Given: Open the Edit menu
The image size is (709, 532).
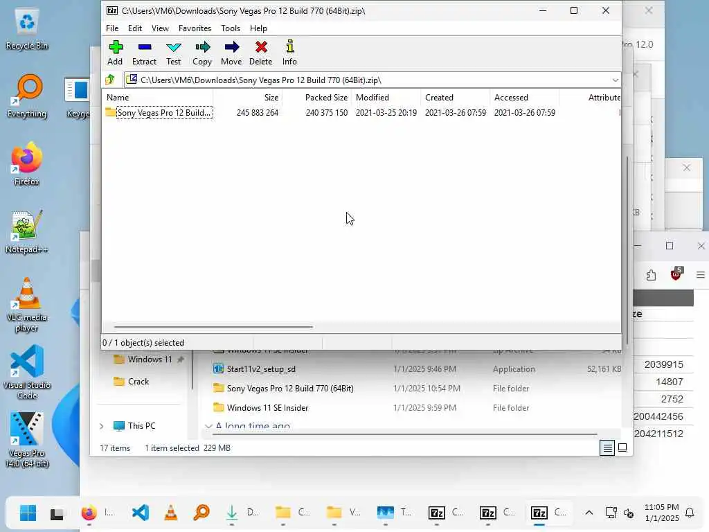Looking at the screenshot, I should (135, 28).
